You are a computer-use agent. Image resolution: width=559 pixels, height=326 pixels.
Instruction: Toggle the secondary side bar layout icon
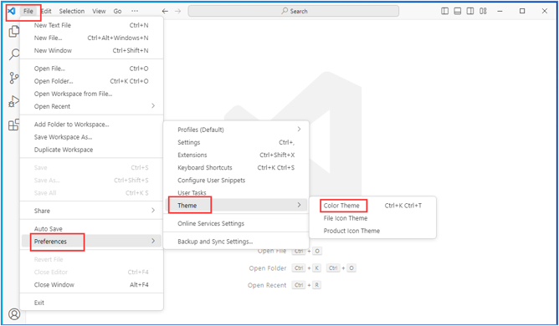pos(470,11)
